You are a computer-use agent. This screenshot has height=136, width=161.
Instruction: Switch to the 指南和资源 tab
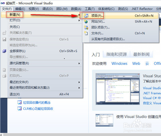click(x=117, y=54)
